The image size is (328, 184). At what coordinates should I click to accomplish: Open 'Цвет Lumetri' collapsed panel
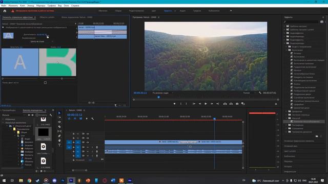click(290, 151)
